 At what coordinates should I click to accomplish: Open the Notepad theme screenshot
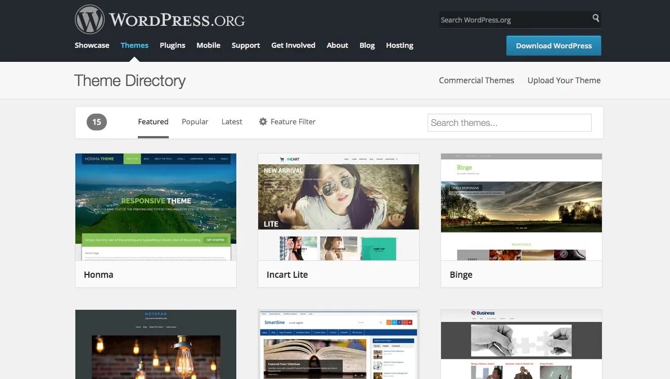(x=155, y=344)
